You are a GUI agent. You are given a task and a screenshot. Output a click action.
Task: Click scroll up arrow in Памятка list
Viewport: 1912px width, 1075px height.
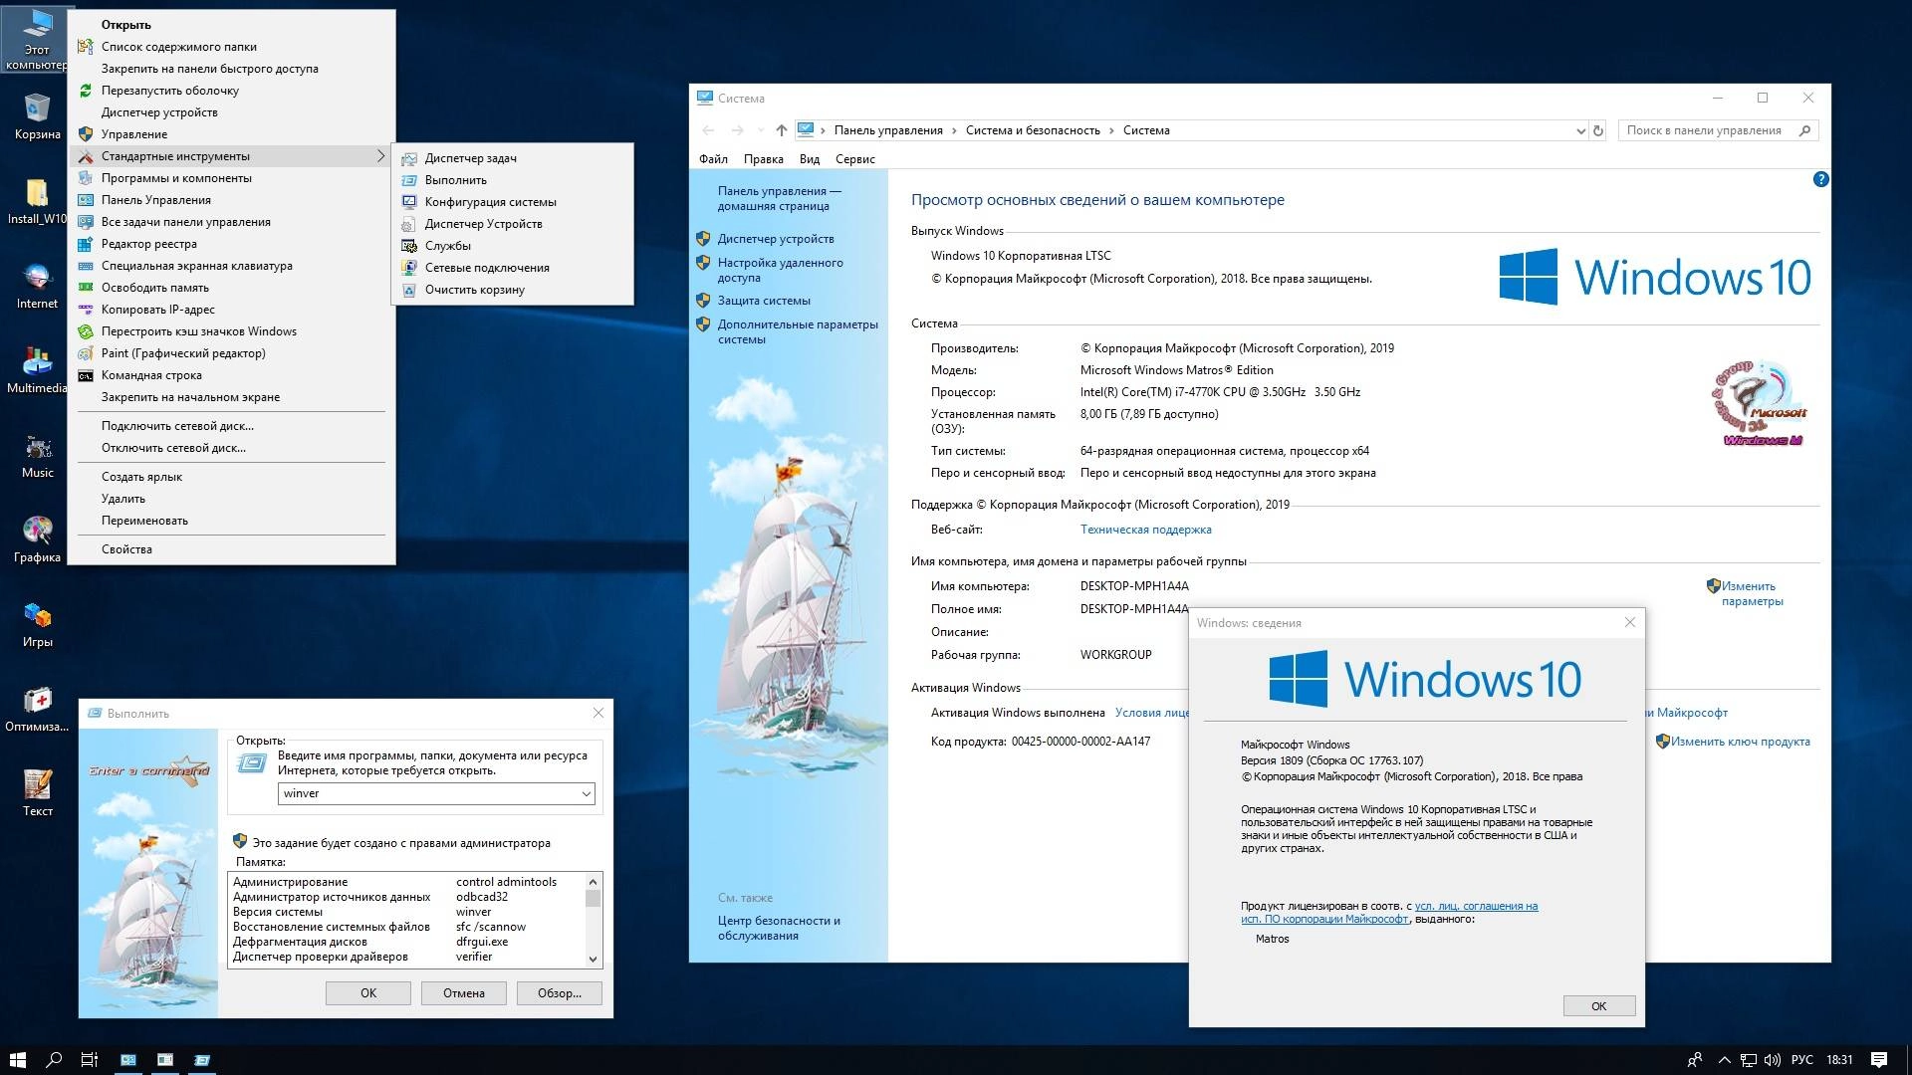point(593,881)
